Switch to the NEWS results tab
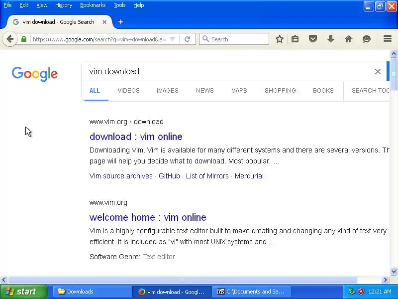Screen dimensions: 398x299 coord(205,91)
